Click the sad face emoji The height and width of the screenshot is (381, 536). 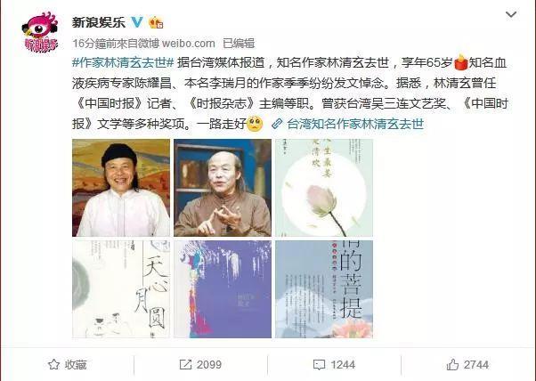pyautogui.click(x=255, y=124)
